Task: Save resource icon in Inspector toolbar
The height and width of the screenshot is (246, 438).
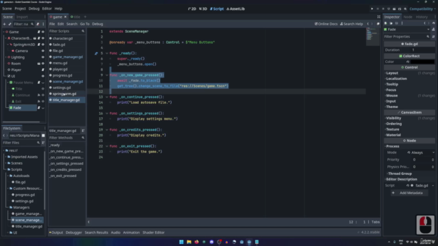Action: point(397,23)
